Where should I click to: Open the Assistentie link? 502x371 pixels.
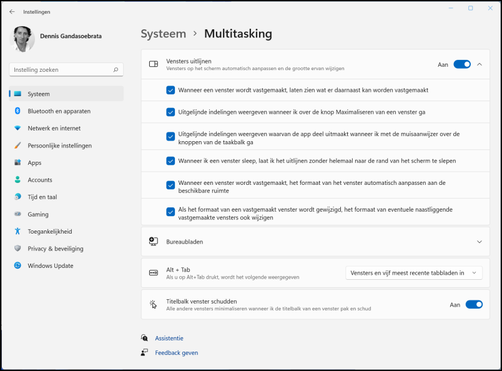(x=169, y=338)
